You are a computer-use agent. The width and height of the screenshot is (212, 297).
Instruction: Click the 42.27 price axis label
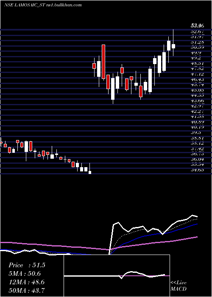(x=198, y=111)
